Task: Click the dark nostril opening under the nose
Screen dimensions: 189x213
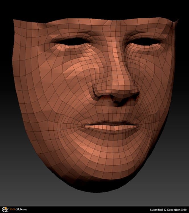Action: [117, 101]
